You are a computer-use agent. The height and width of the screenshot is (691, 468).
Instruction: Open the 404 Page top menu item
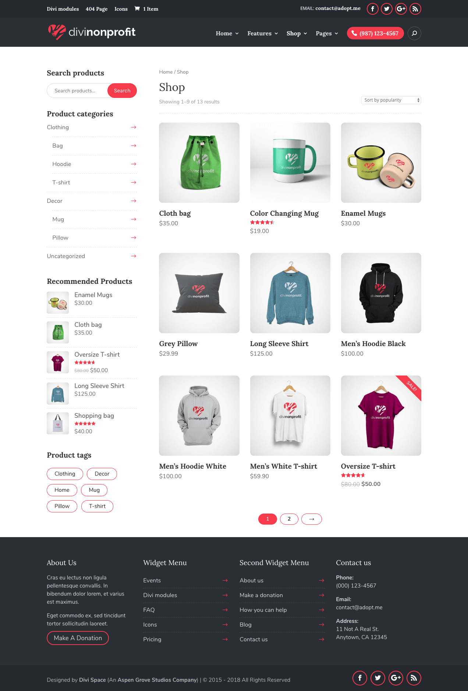coord(96,9)
